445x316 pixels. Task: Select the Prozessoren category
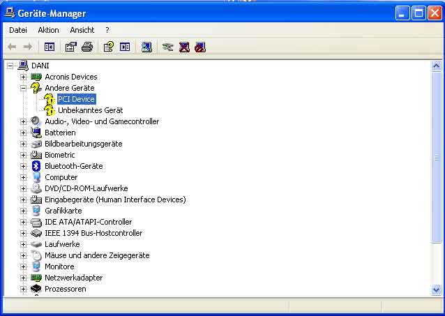tap(66, 289)
